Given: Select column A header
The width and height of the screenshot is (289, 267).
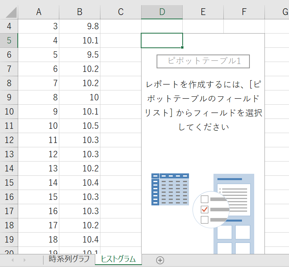Looking at the screenshot, I should (38, 12).
